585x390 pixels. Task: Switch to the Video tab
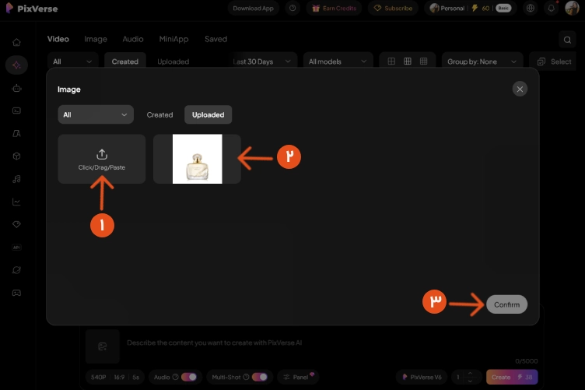(58, 39)
